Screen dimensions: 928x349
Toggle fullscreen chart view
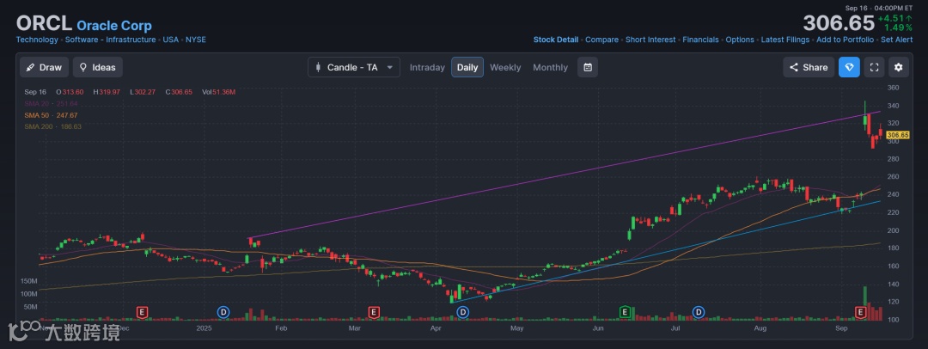(x=874, y=67)
